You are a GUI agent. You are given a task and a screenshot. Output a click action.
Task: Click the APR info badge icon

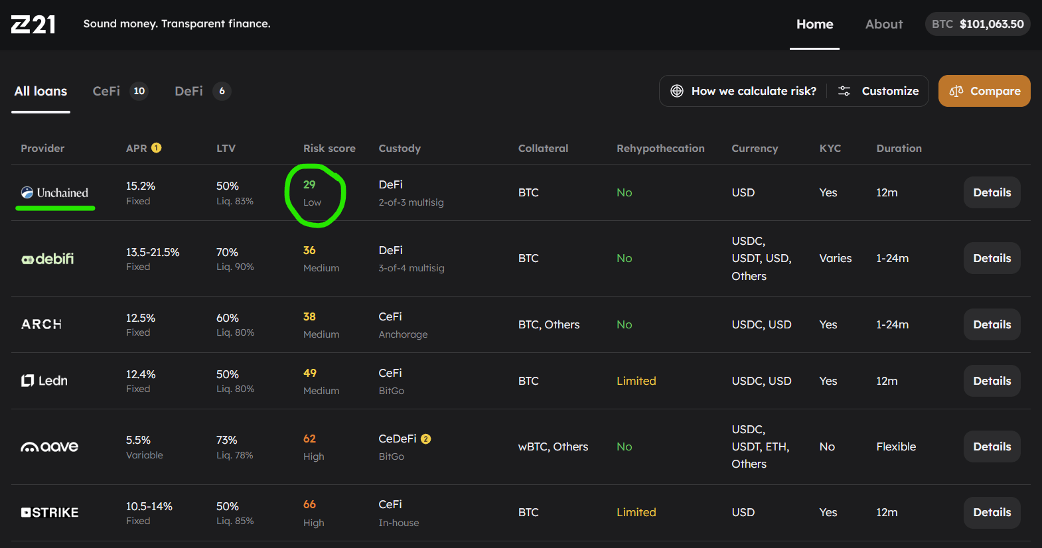coord(157,148)
